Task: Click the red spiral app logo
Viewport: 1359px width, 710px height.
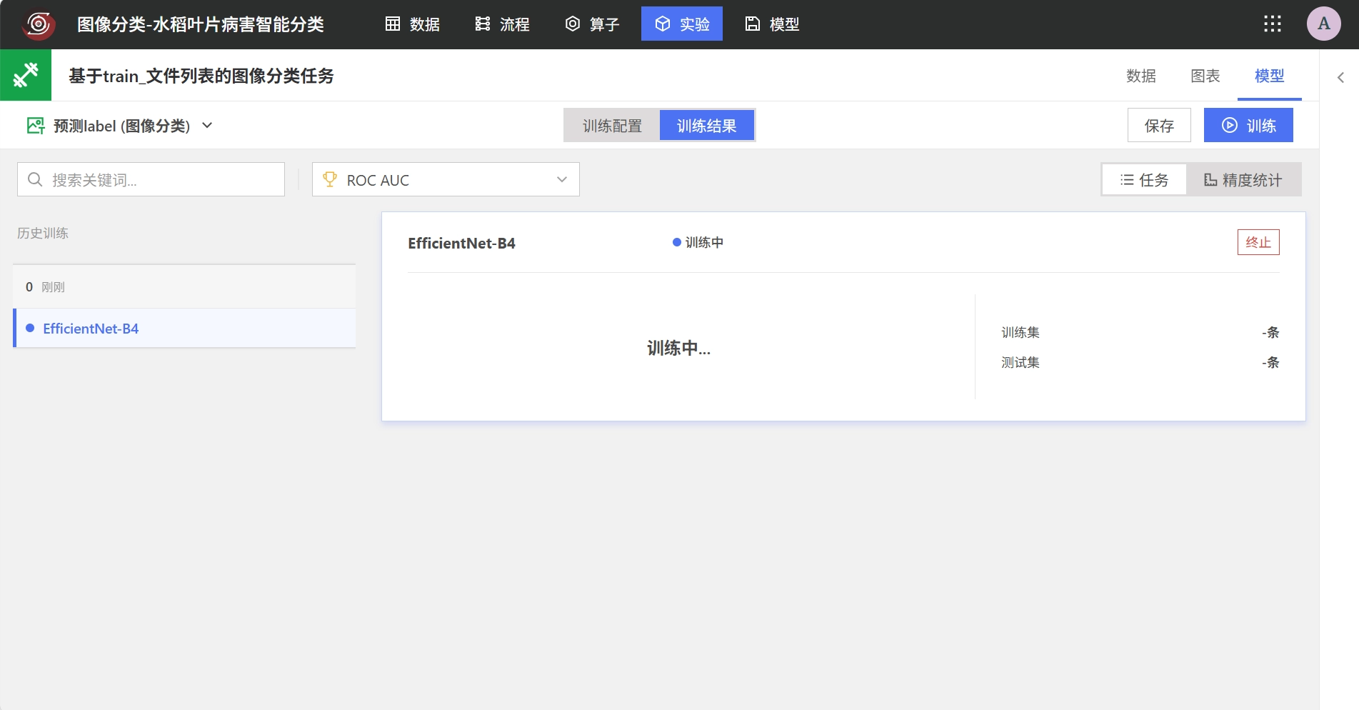Action: click(x=39, y=24)
